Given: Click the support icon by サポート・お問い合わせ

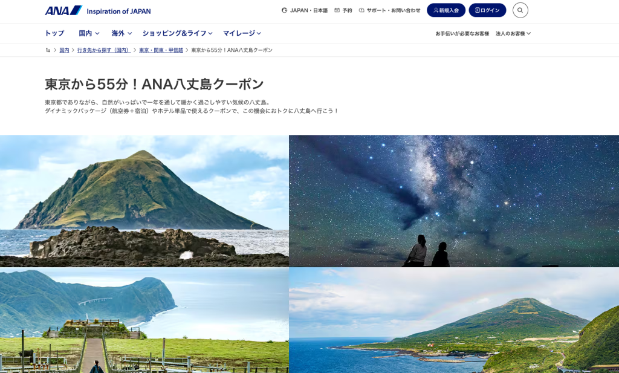Looking at the screenshot, I should click(361, 10).
